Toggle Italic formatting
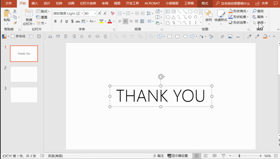The width and height of the screenshot is (280, 159). [x=61, y=21]
